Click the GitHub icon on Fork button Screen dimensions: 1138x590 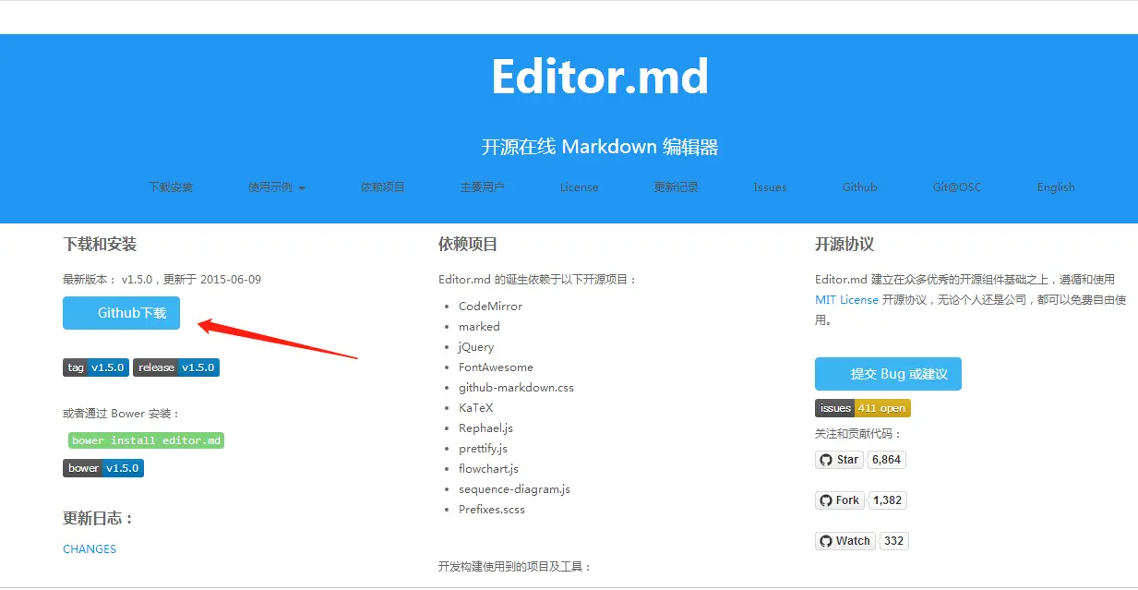coord(826,500)
